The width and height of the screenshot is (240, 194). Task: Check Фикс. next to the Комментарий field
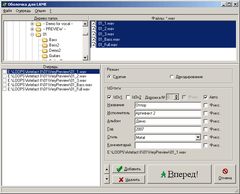click(206, 145)
